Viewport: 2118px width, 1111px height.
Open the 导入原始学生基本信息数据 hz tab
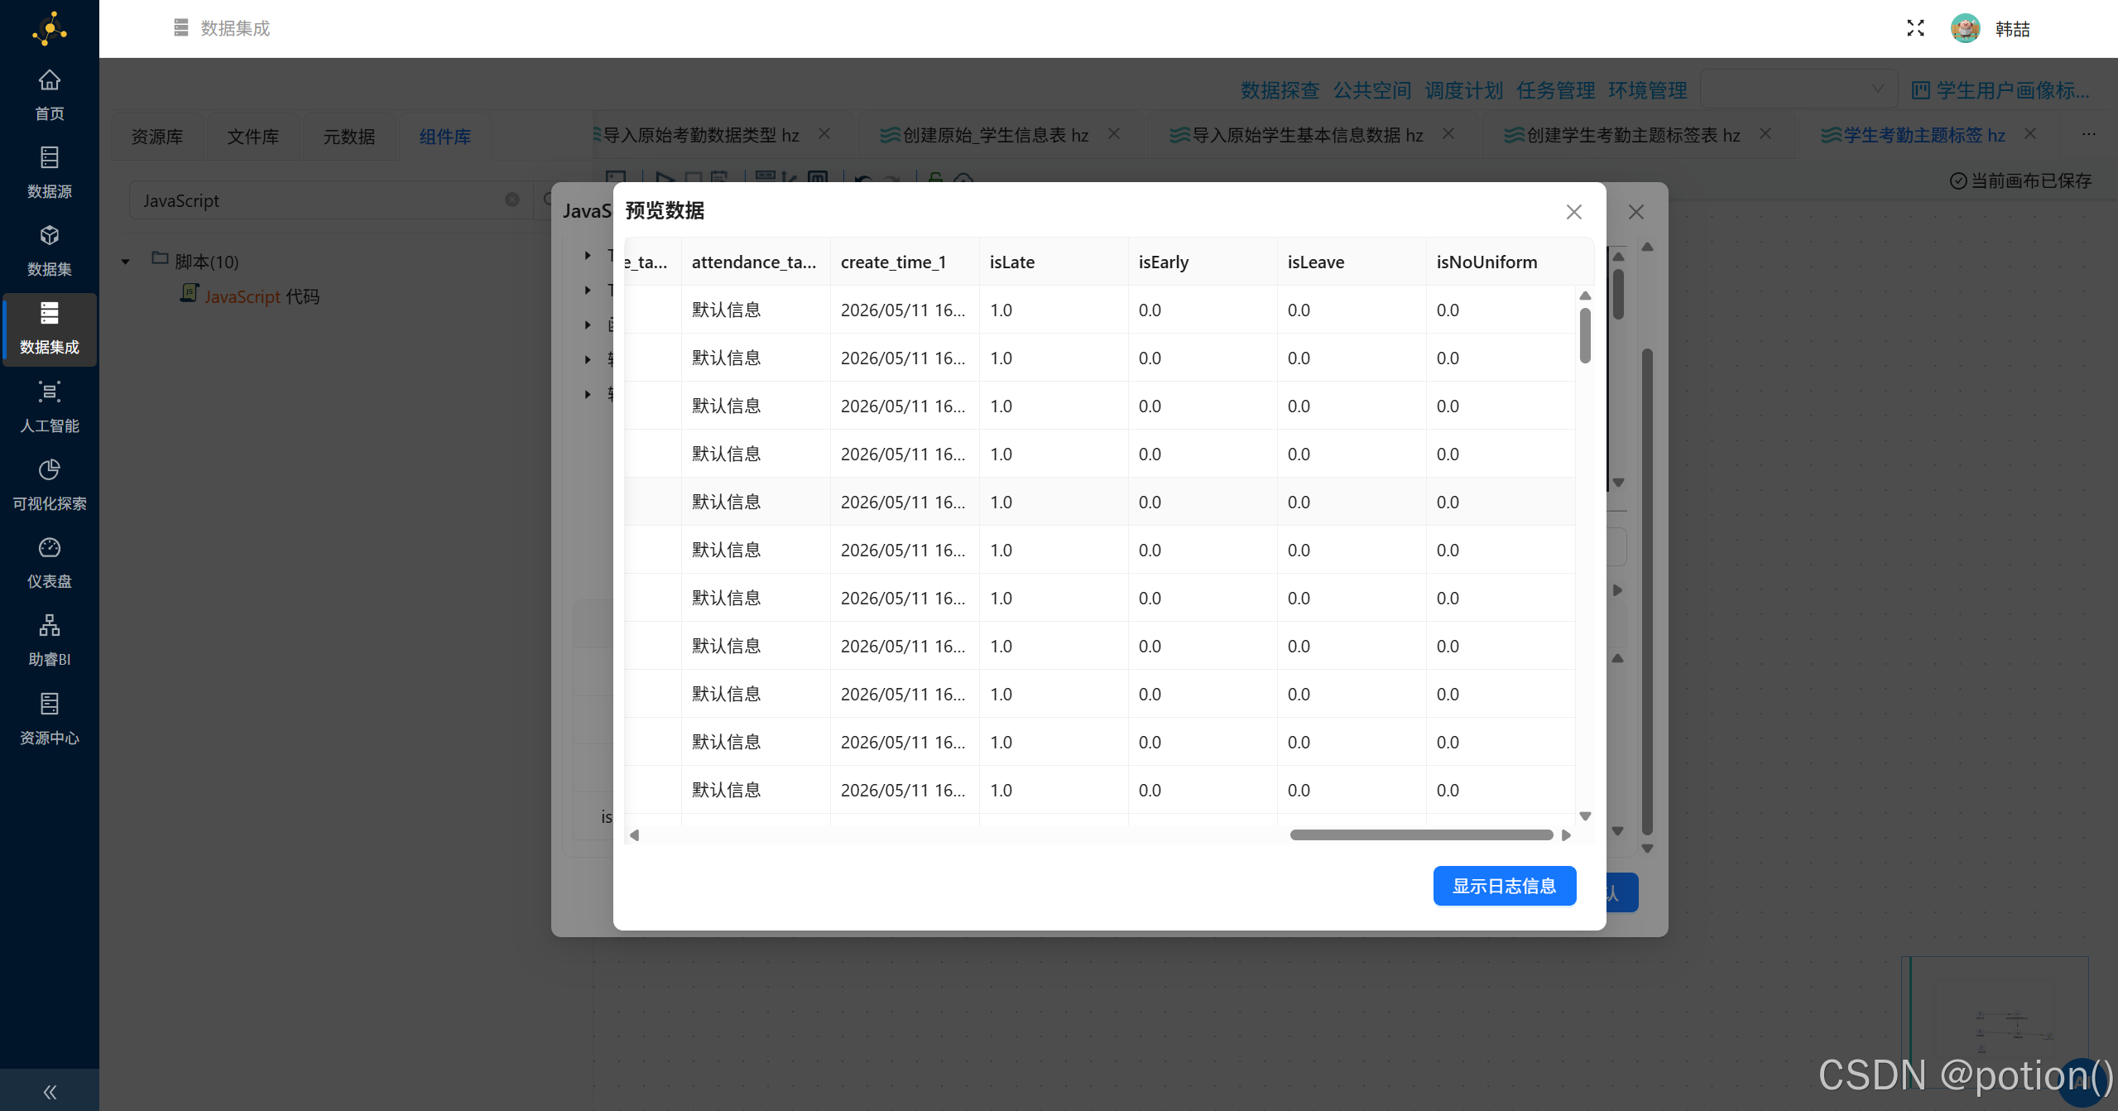pos(1308,135)
